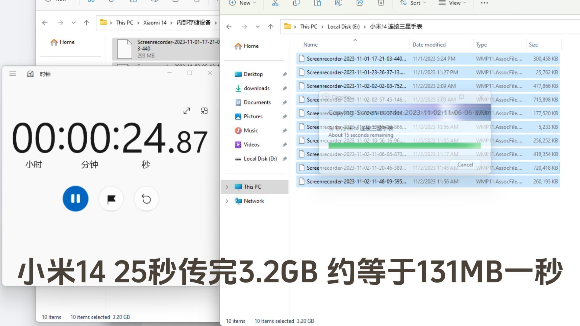Click 内部存储设备 breadcrumb in left Explorer
Viewport: 580px width, 326px height.
tap(194, 23)
